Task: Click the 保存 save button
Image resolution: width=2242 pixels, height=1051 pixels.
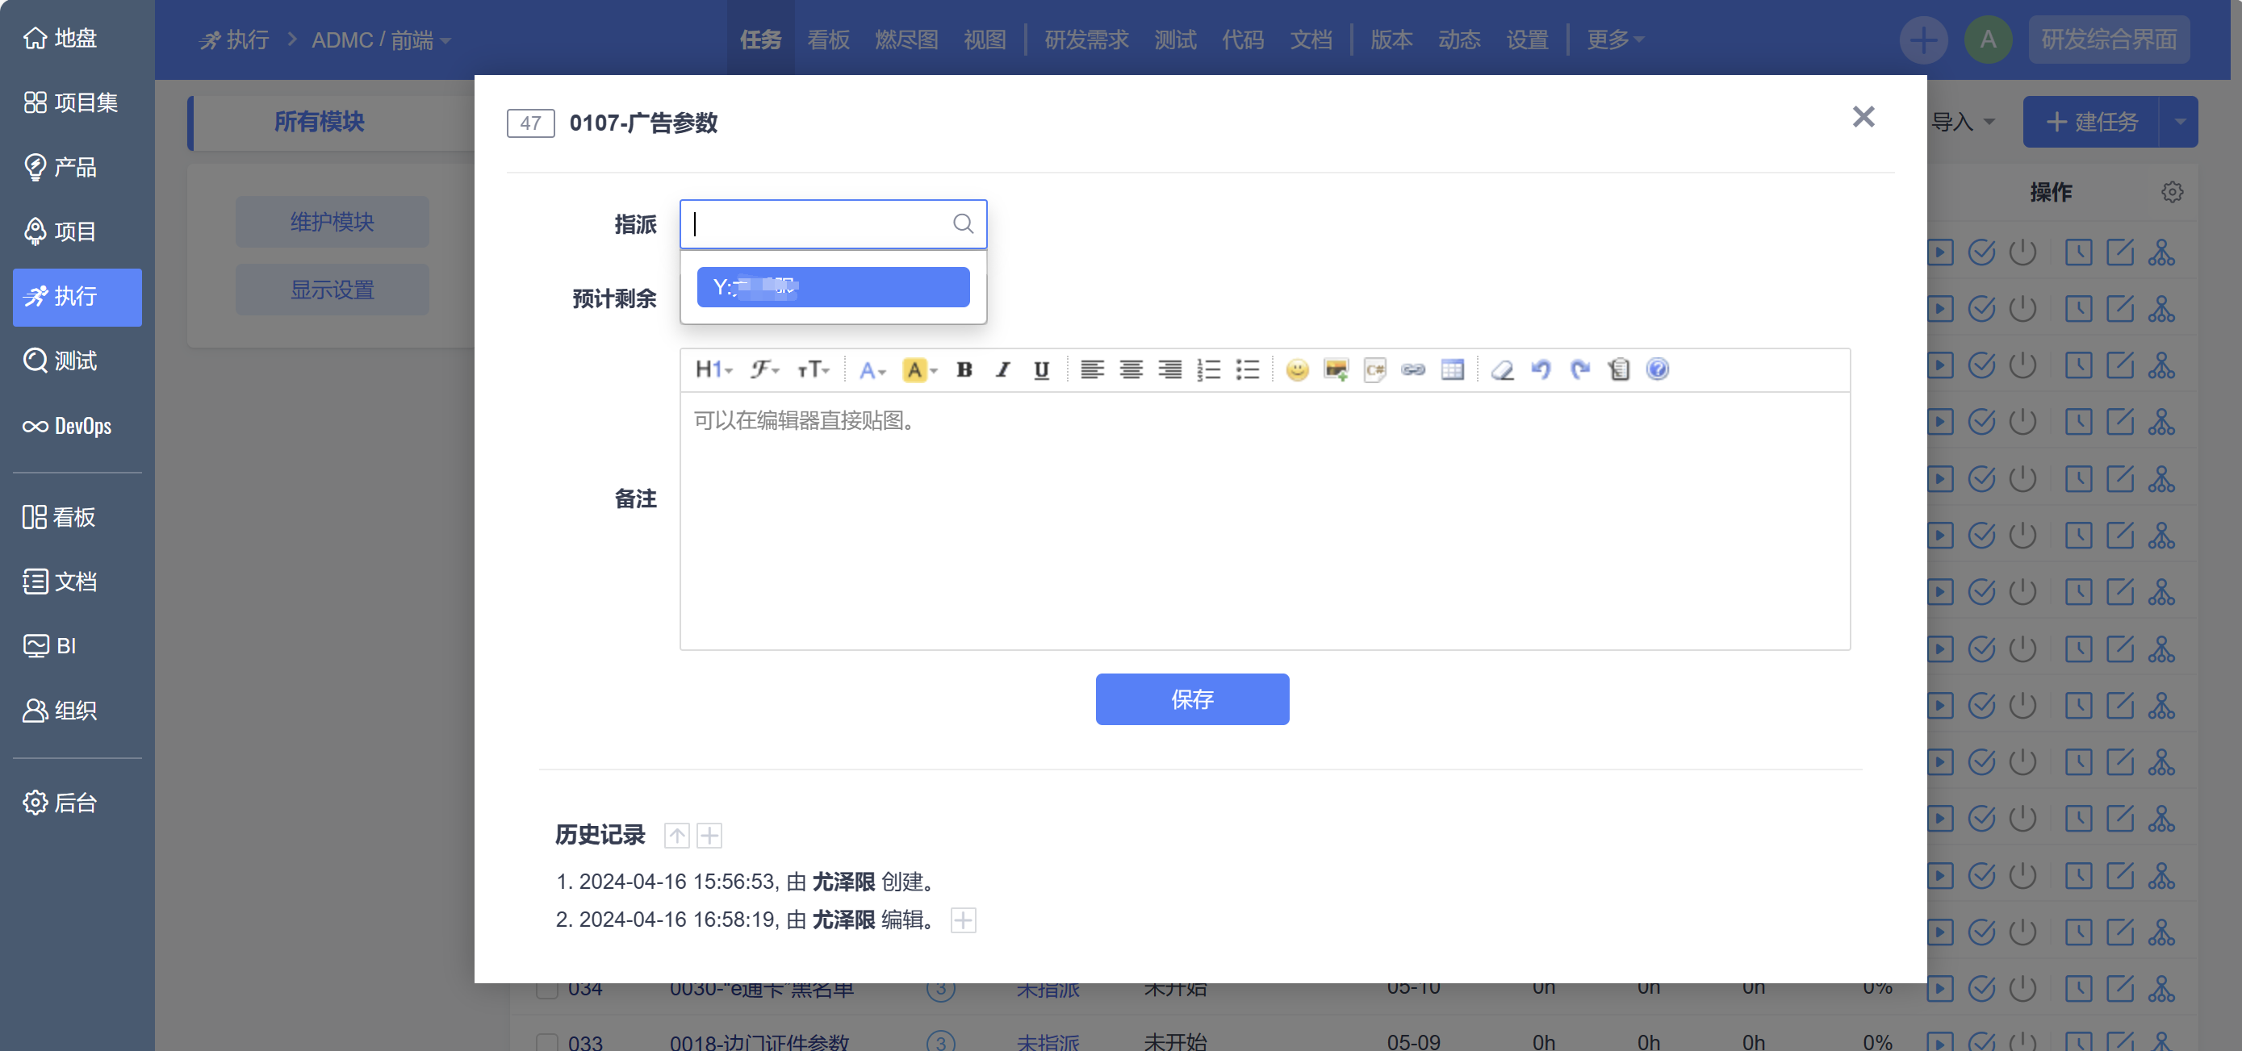Action: point(1191,699)
